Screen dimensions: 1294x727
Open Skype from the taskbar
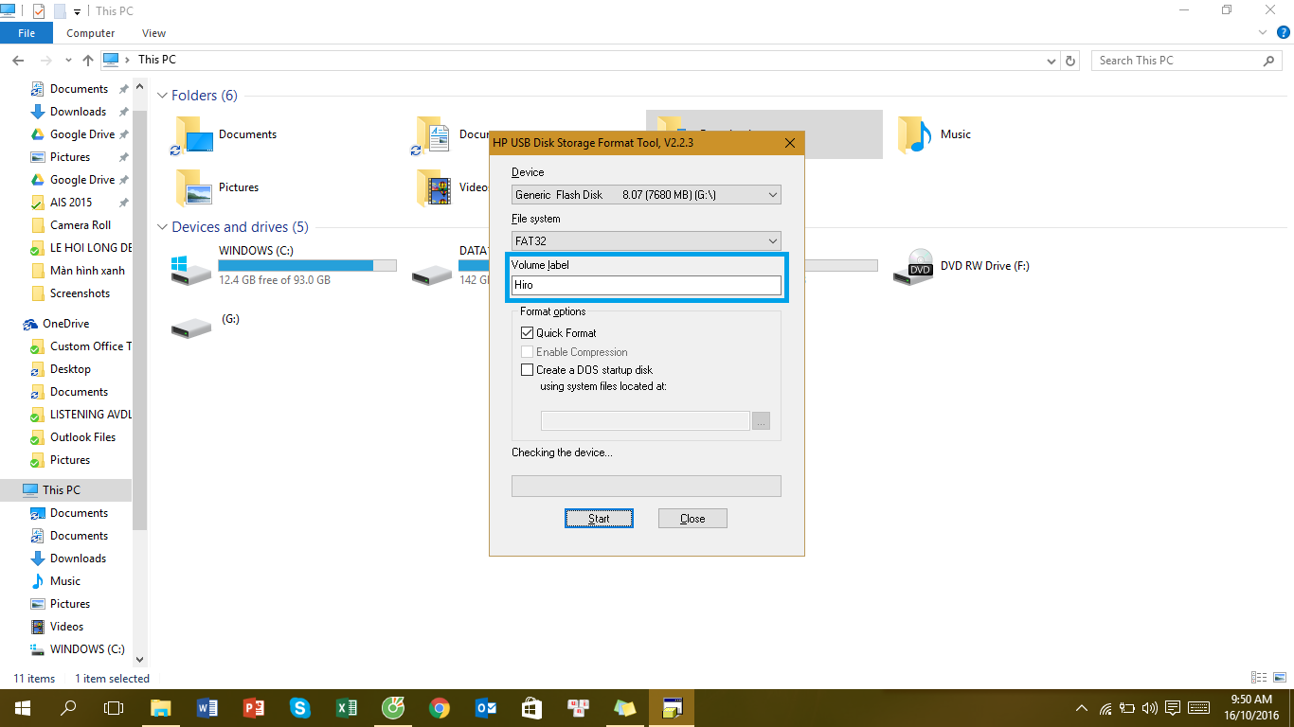tap(299, 707)
